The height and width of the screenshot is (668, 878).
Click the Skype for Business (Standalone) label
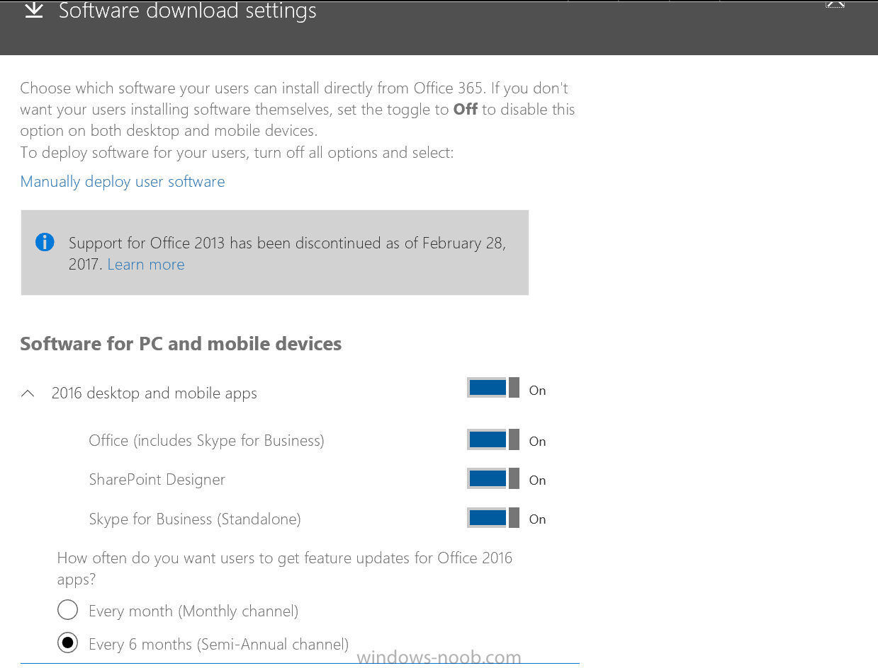[x=195, y=519]
